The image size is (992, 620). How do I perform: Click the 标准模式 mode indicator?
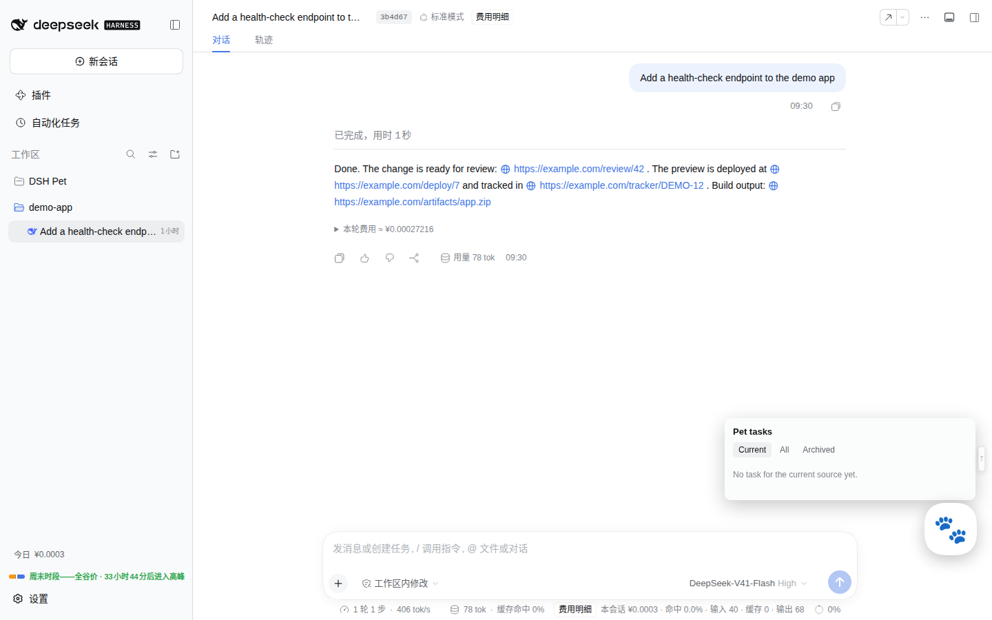[442, 17]
